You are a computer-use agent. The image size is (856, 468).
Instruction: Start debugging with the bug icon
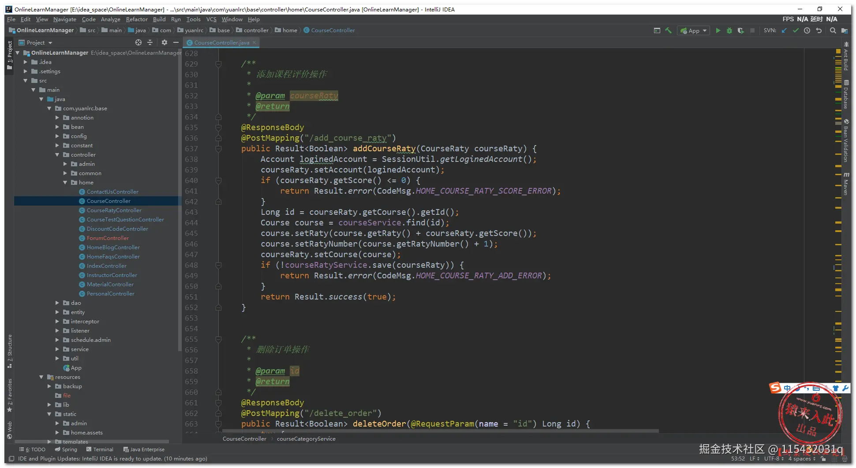click(x=729, y=30)
